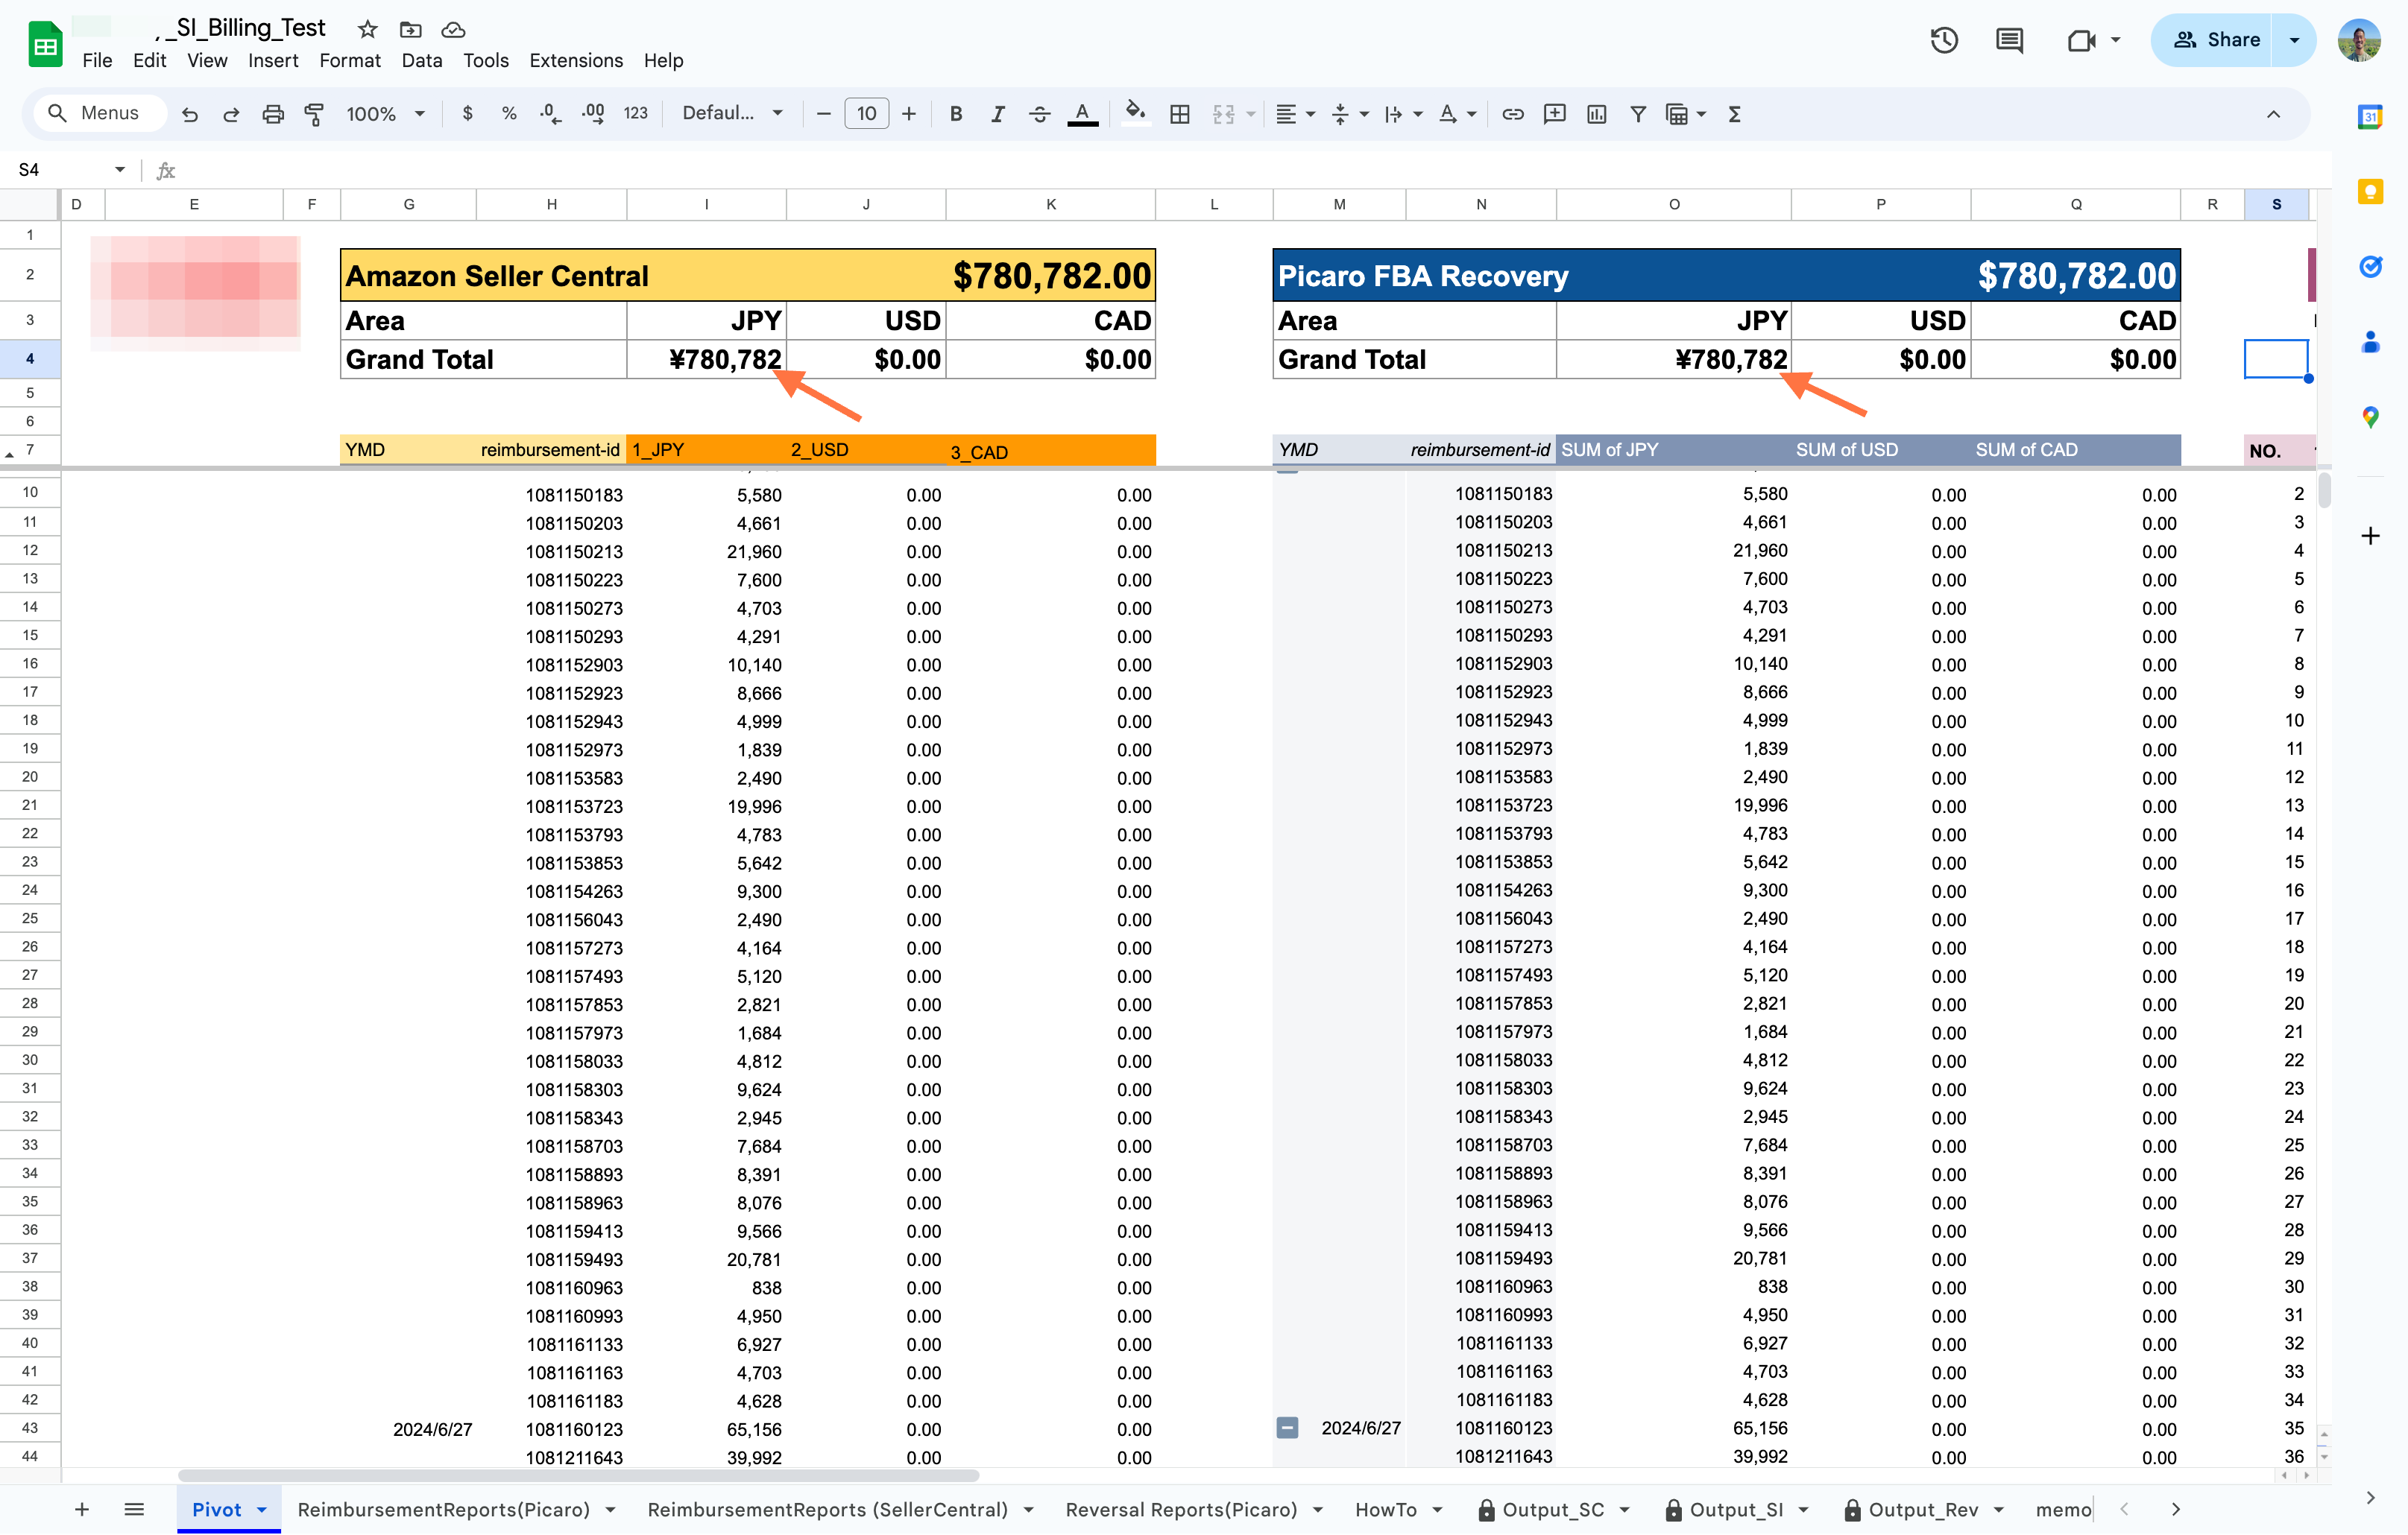2408x1535 pixels.
Task: Select the Paint format tool
Action: point(314,114)
